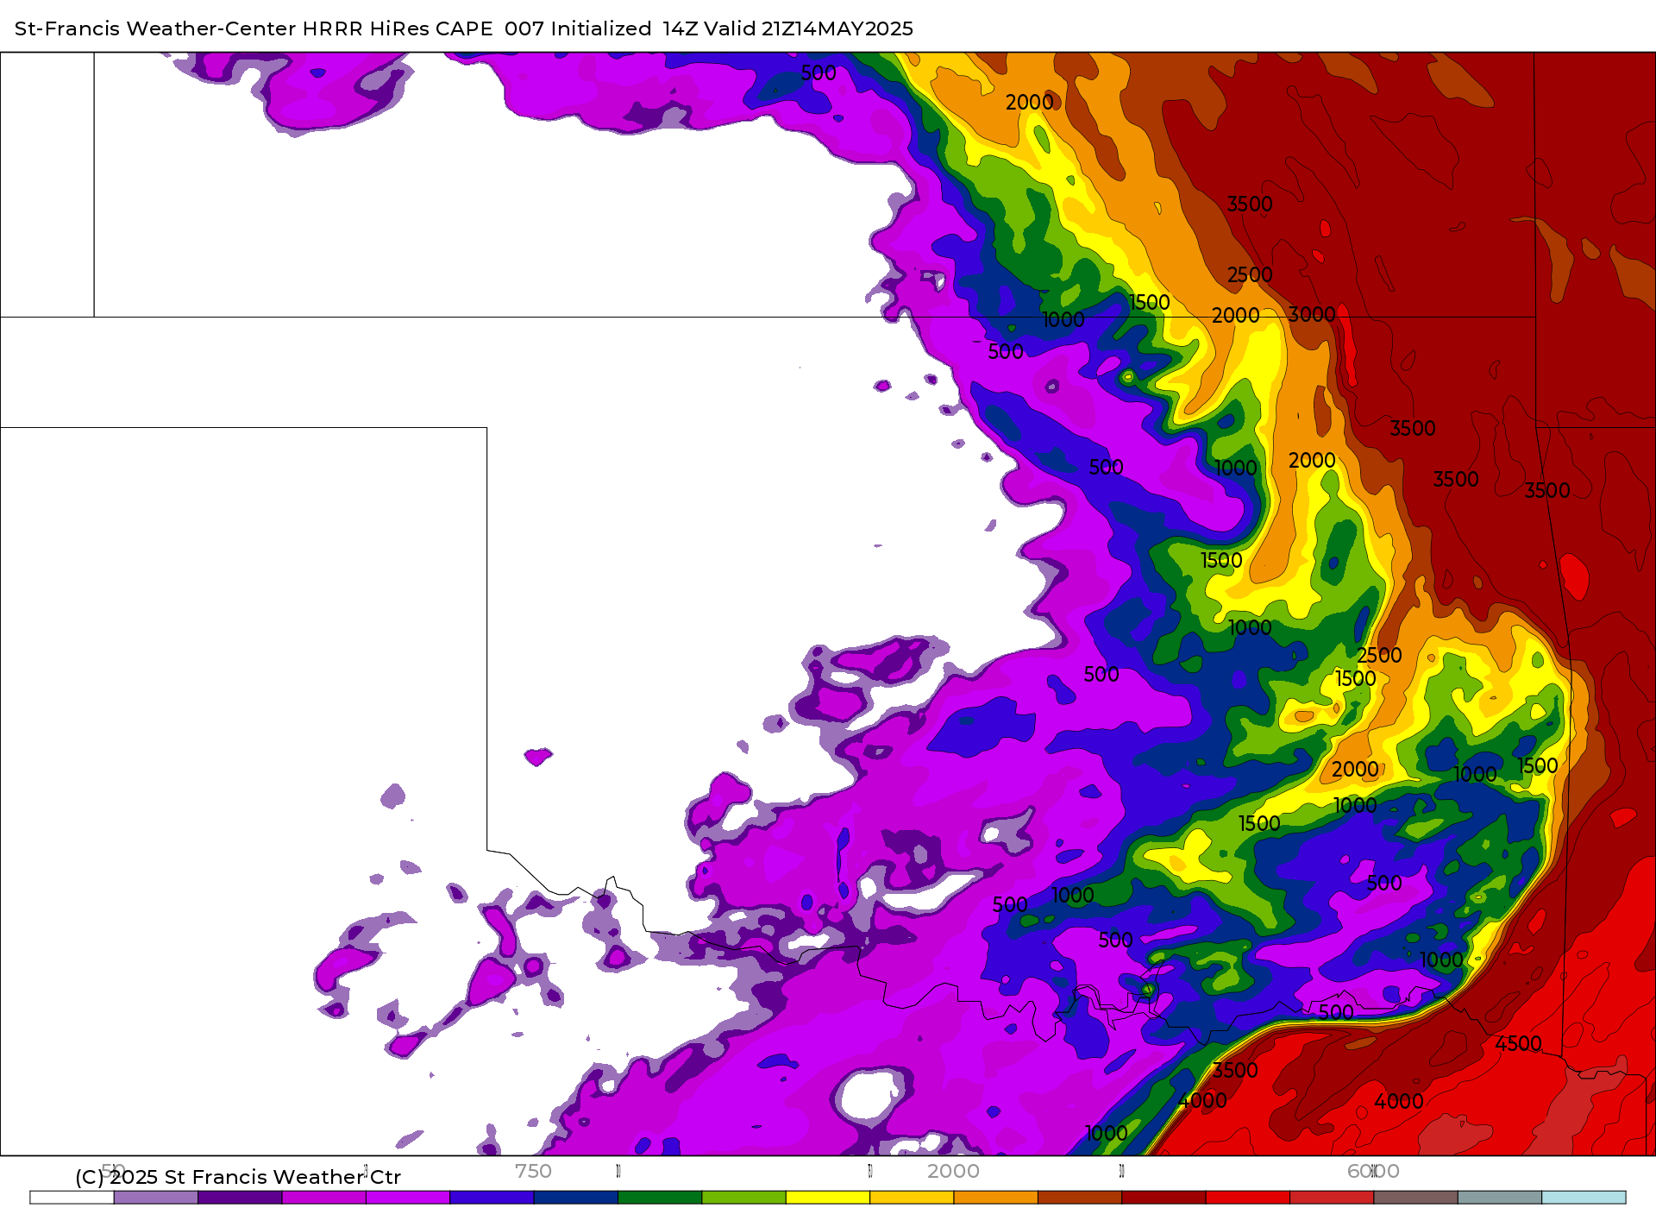
Task: Pick the bright violet swatch in the color bar
Action: point(408,1198)
